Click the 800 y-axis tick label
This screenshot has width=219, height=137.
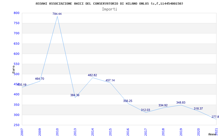coord(16,13)
